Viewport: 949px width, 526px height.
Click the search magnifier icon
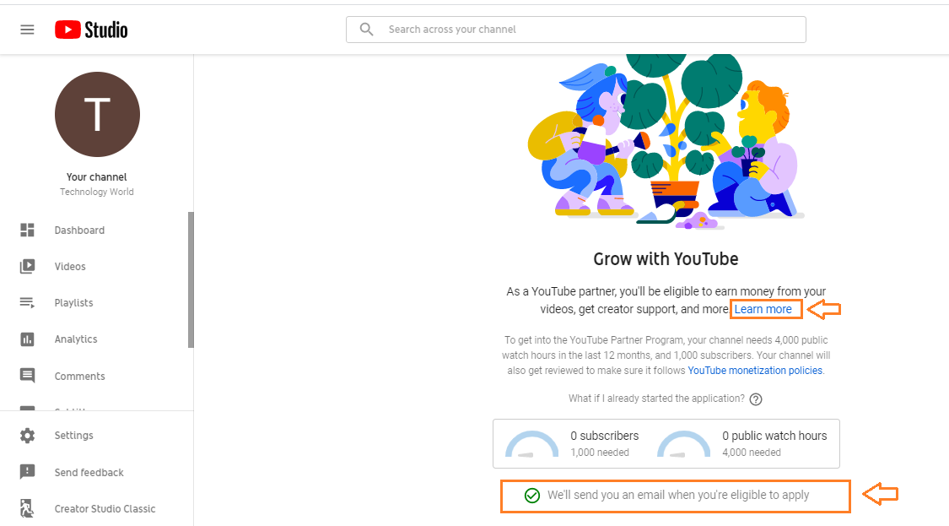[x=366, y=29]
